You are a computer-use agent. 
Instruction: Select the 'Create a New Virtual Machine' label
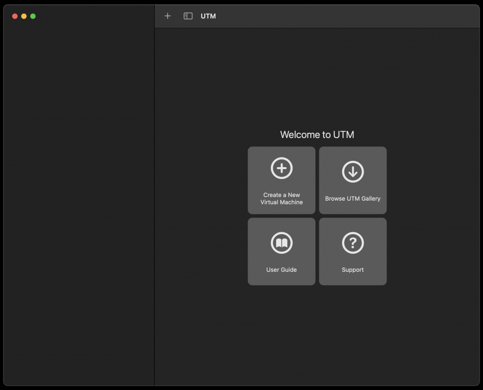(282, 198)
